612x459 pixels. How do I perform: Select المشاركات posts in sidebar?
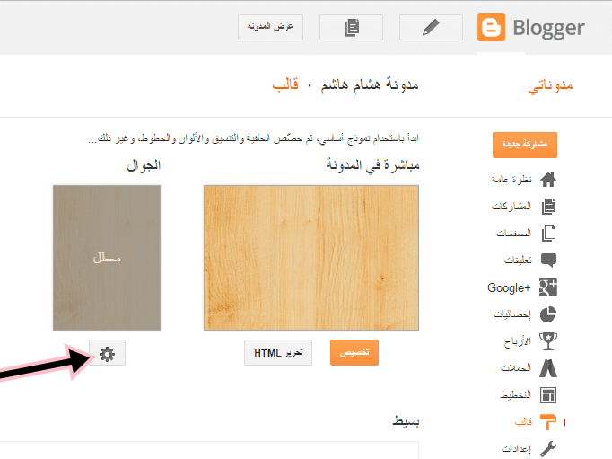pyautogui.click(x=511, y=207)
